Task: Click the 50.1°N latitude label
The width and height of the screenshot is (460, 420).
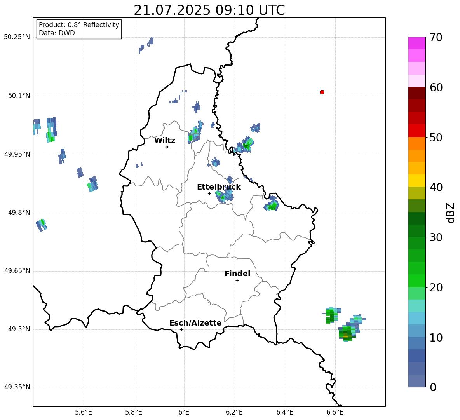Action: pos(19,96)
